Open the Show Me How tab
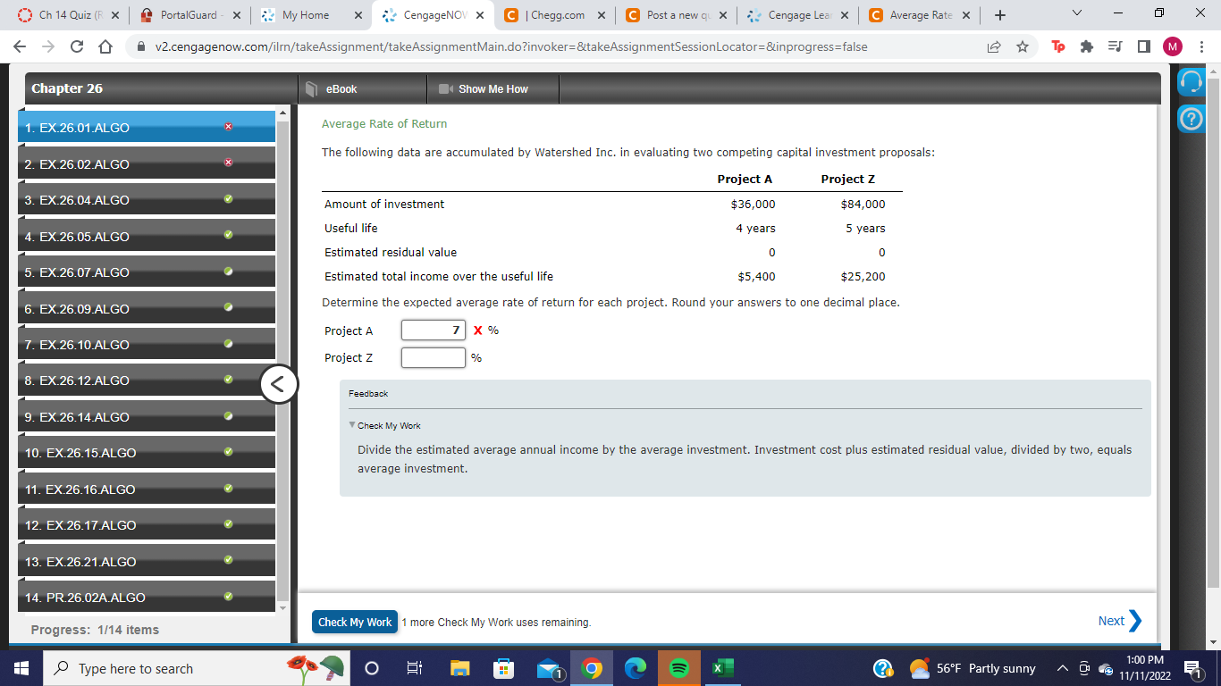This screenshot has width=1221, height=686. pyautogui.click(x=493, y=88)
